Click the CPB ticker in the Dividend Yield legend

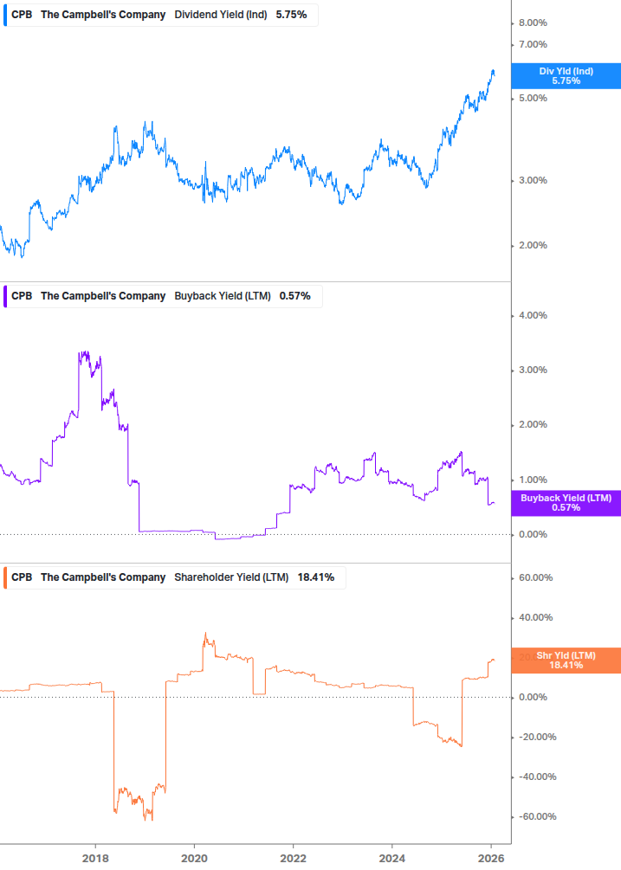click(x=22, y=15)
